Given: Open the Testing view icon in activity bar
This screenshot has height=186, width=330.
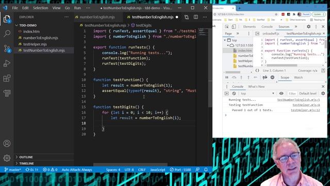Looking at the screenshot, I should pos(7,93).
